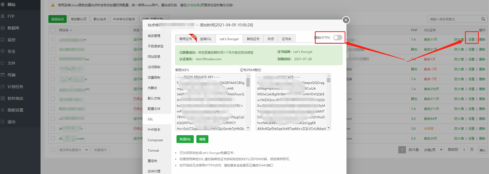The image size is (489, 174).
Task: Click the 文件 folder icon in sidebar
Action: [x=3, y=63]
